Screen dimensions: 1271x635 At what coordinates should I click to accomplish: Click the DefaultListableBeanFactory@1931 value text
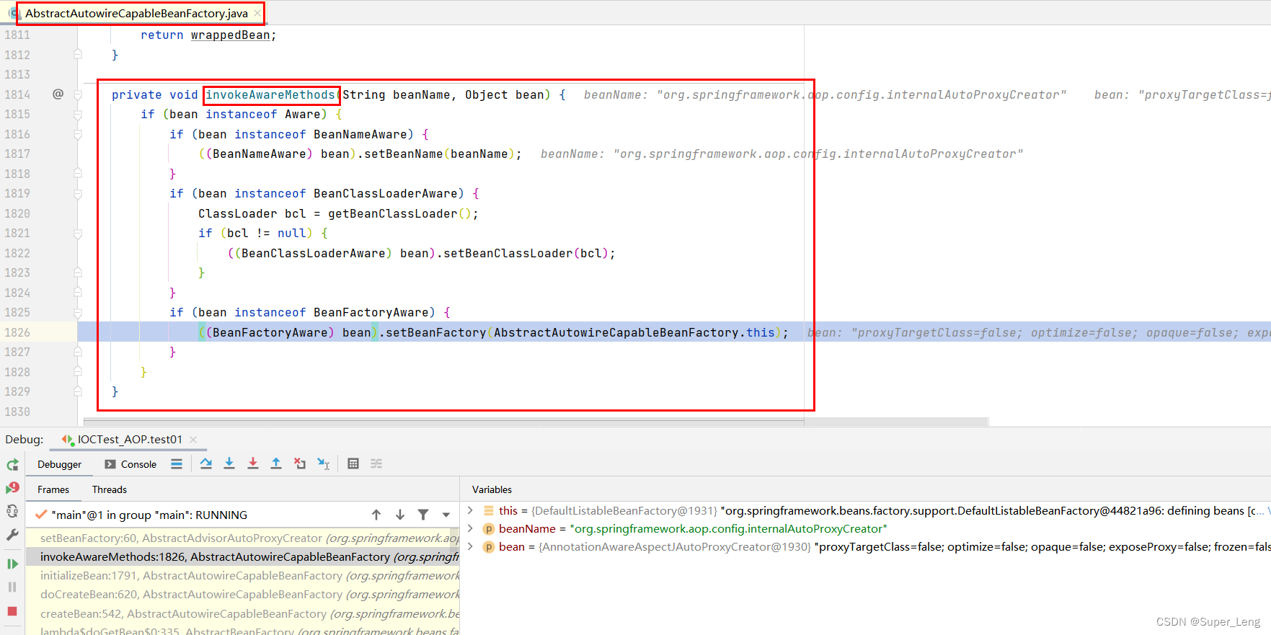pos(624,510)
